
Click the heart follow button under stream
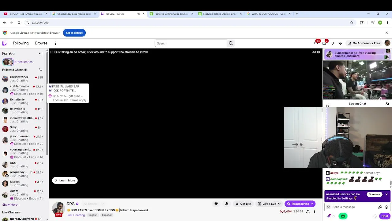coord(216,204)
